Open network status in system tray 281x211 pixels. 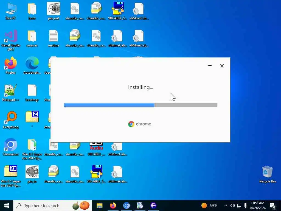(x=239, y=206)
